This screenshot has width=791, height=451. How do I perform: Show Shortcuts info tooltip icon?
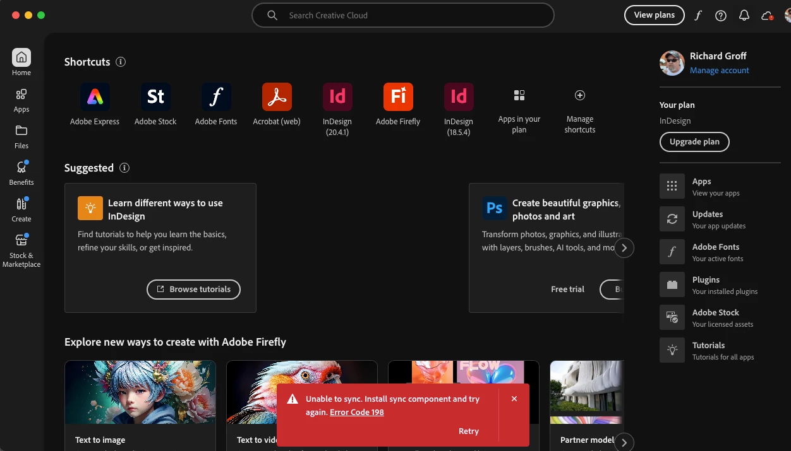click(x=121, y=62)
